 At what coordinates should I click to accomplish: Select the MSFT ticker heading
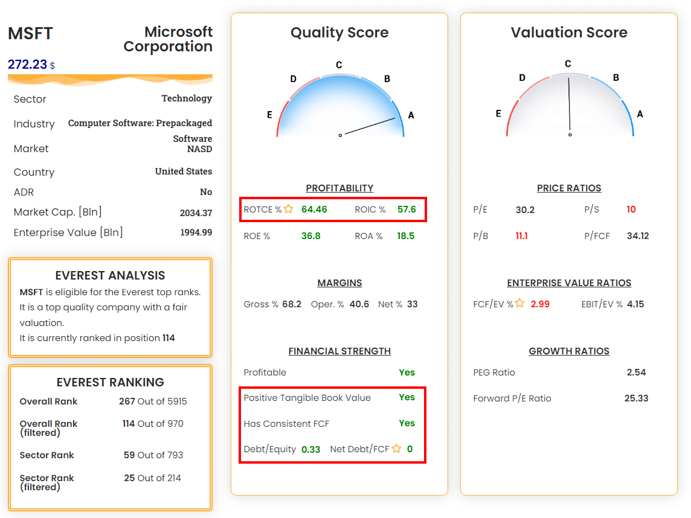click(x=30, y=33)
